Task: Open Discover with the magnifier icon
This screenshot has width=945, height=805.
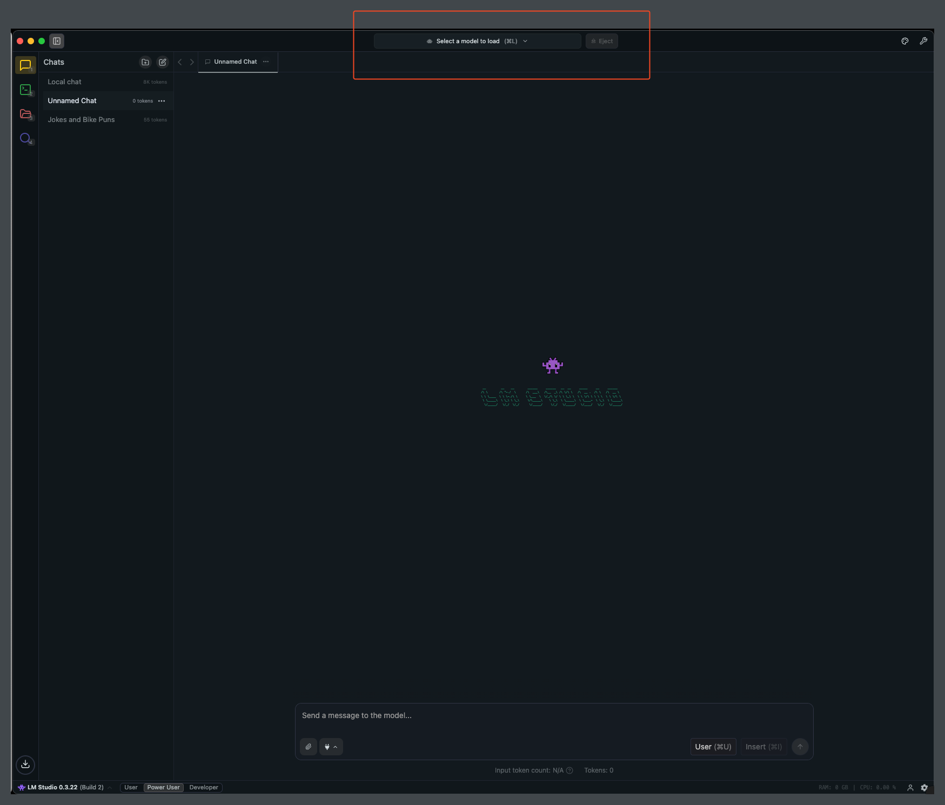Action: click(25, 138)
